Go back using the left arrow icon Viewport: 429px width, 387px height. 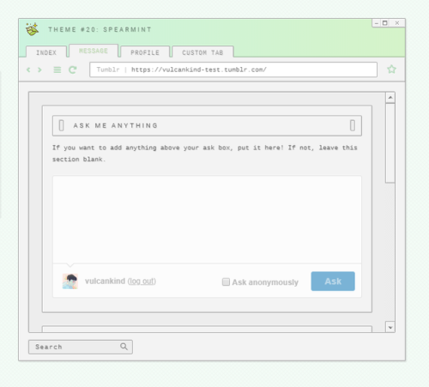28,70
